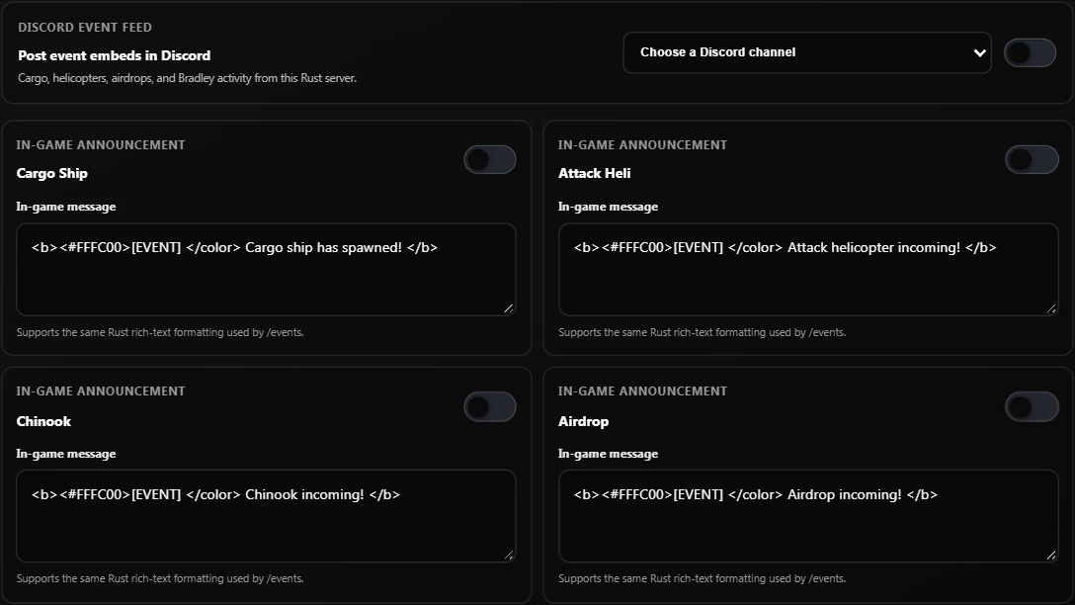
Task: Click the 'Airdrop' card title
Action: (x=583, y=421)
